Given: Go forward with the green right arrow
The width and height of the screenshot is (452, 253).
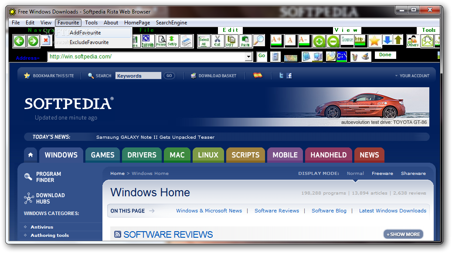Looking at the screenshot, I should point(33,41).
